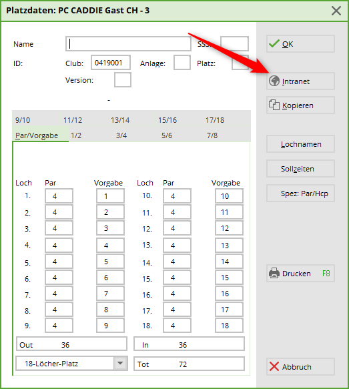Select the Par/Vorgabe tab
This screenshot has height=389, width=349.
click(x=37, y=135)
